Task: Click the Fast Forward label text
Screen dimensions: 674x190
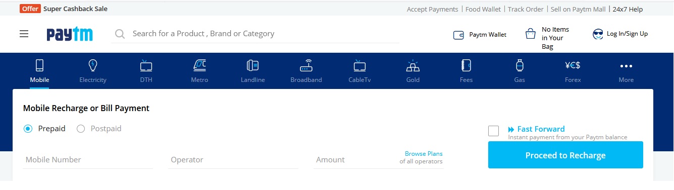Action: [541, 129]
